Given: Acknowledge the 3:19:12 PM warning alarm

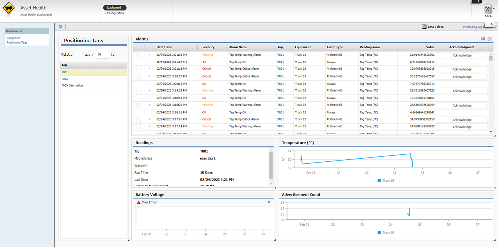Looking at the screenshot, I should 462,91.
